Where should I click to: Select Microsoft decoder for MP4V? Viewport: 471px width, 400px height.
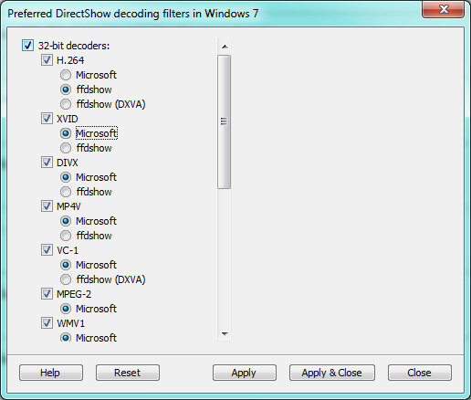click(66, 221)
